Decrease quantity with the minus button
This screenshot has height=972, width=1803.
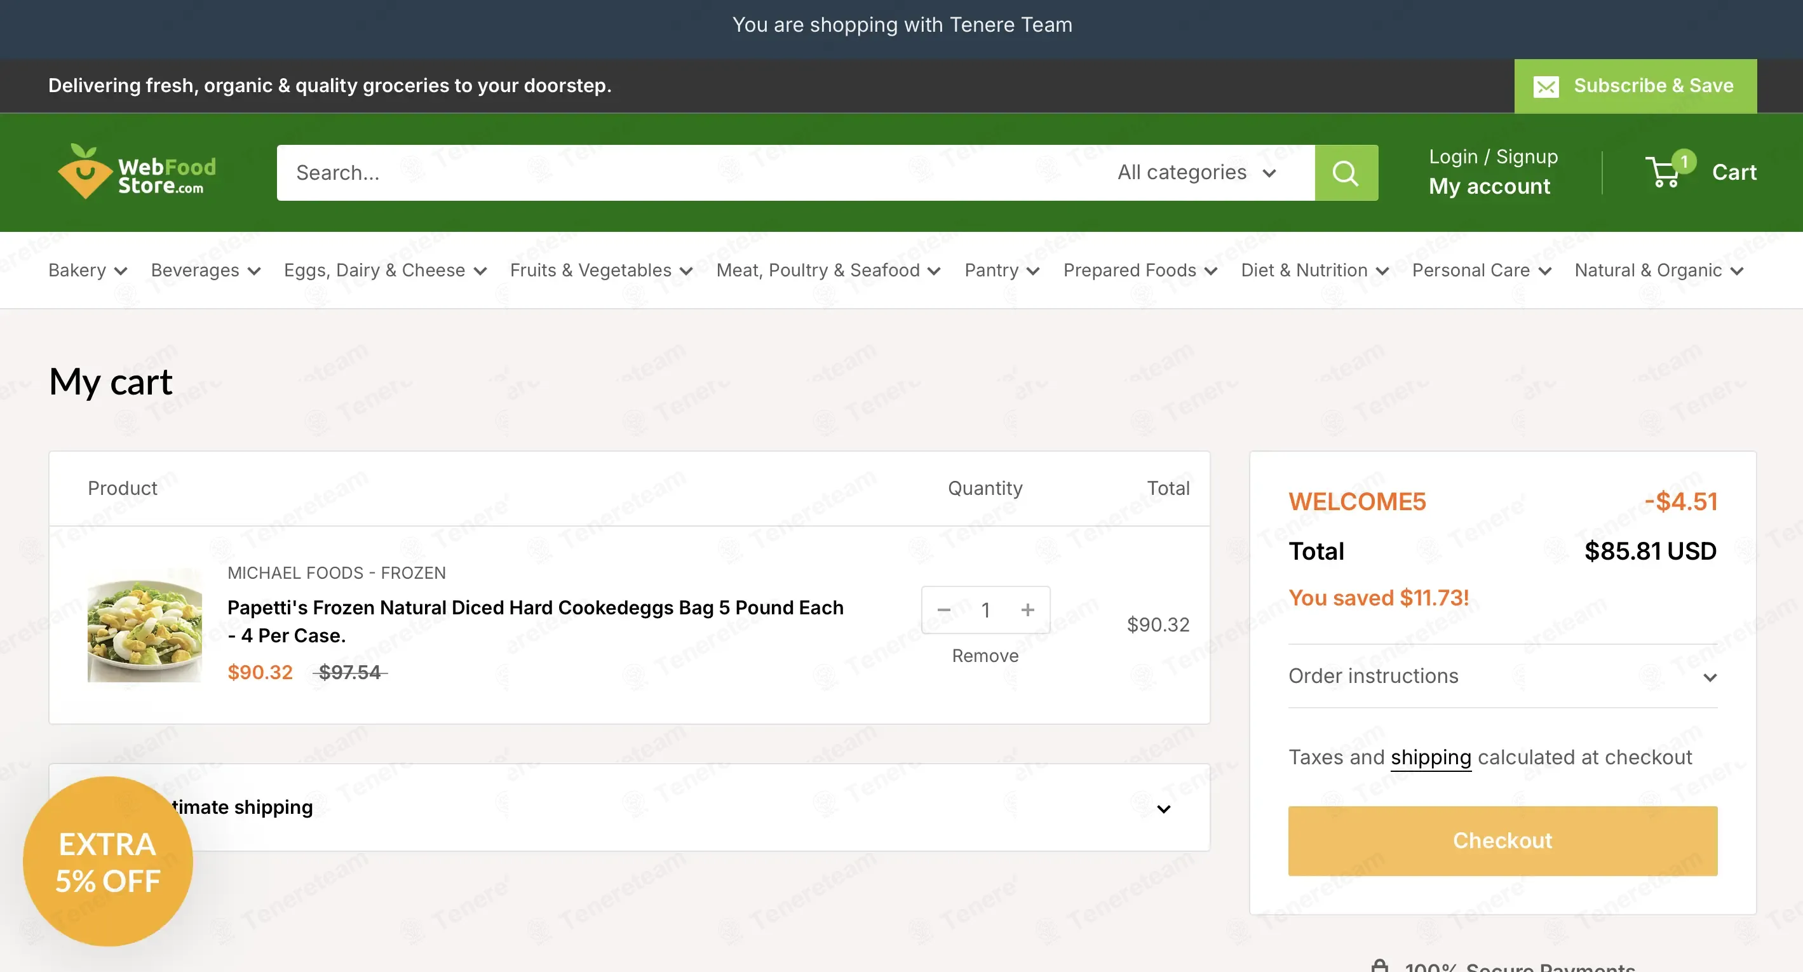tap(943, 611)
